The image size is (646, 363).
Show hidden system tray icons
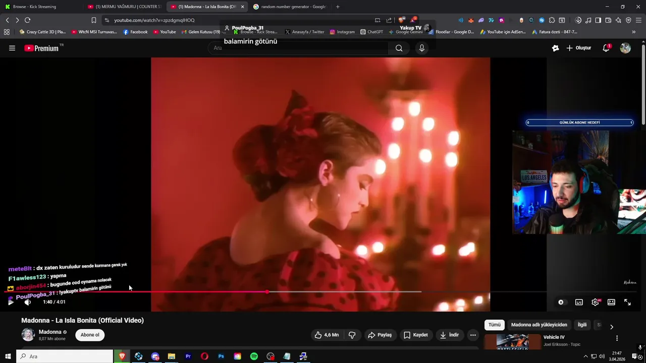click(585, 356)
